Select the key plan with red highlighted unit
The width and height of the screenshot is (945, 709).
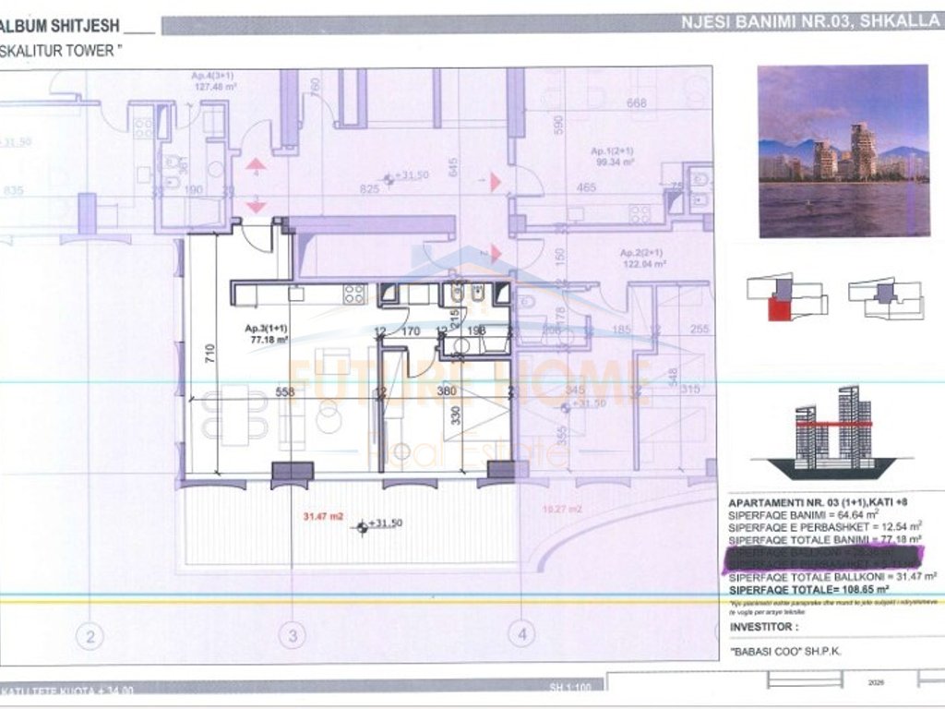pyautogui.click(x=787, y=296)
